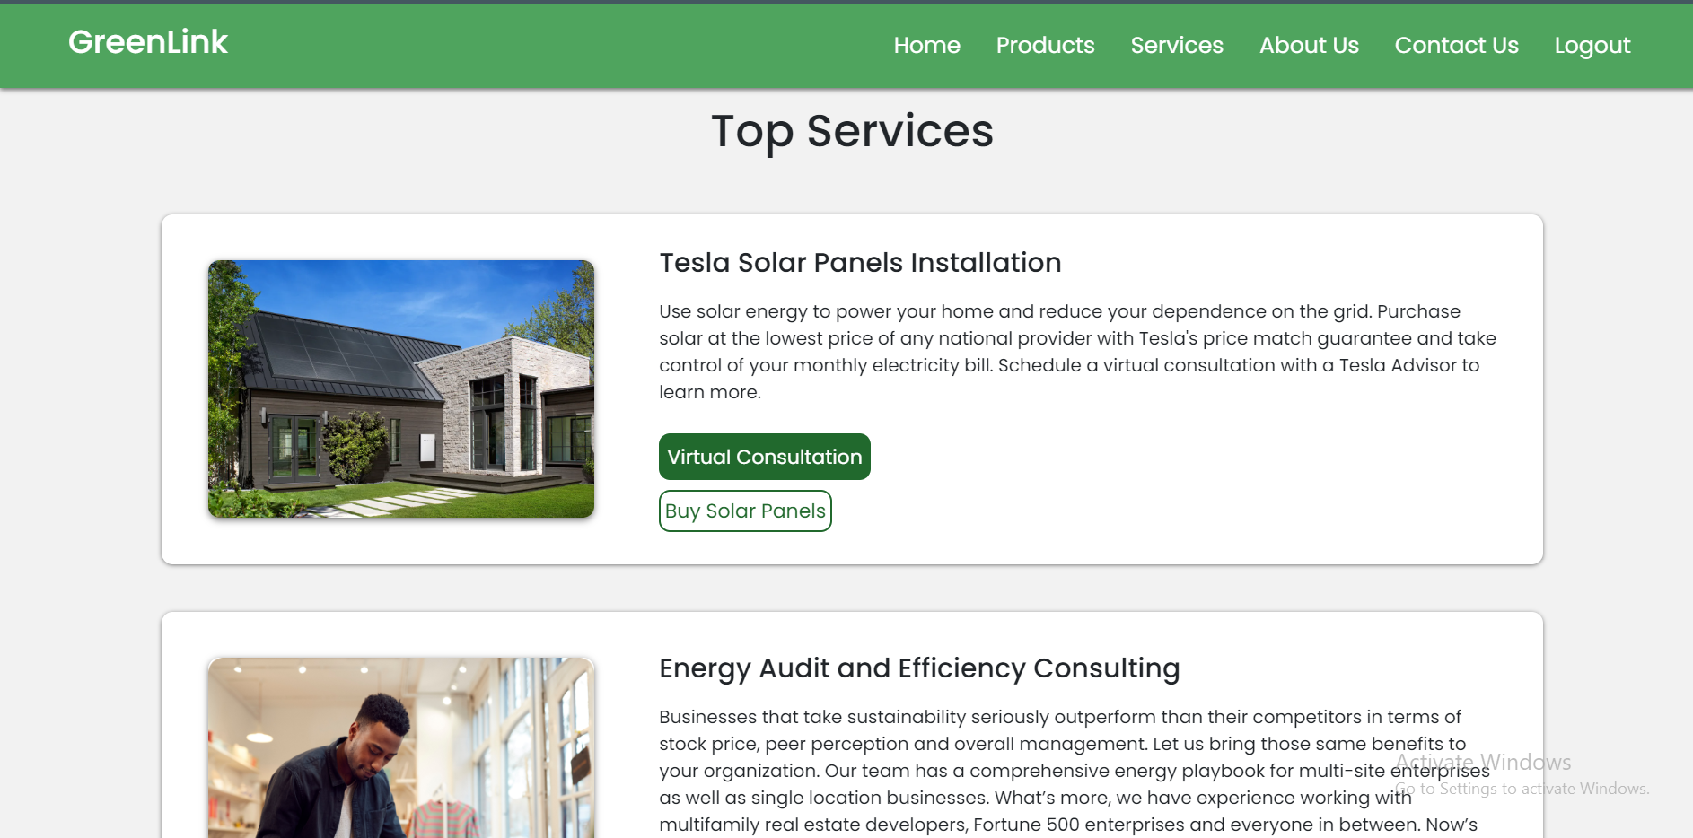Click the Energy Audit and Efficiency Consulting heading
1693x838 pixels.
[919, 668]
